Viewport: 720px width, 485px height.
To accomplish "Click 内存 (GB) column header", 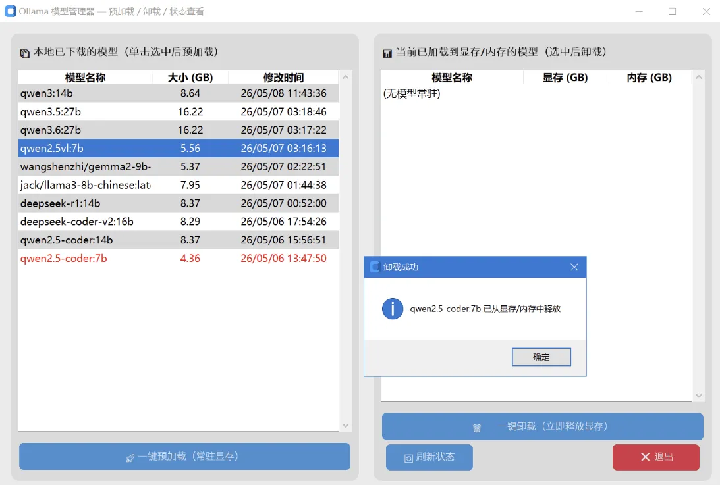I will [x=649, y=78].
